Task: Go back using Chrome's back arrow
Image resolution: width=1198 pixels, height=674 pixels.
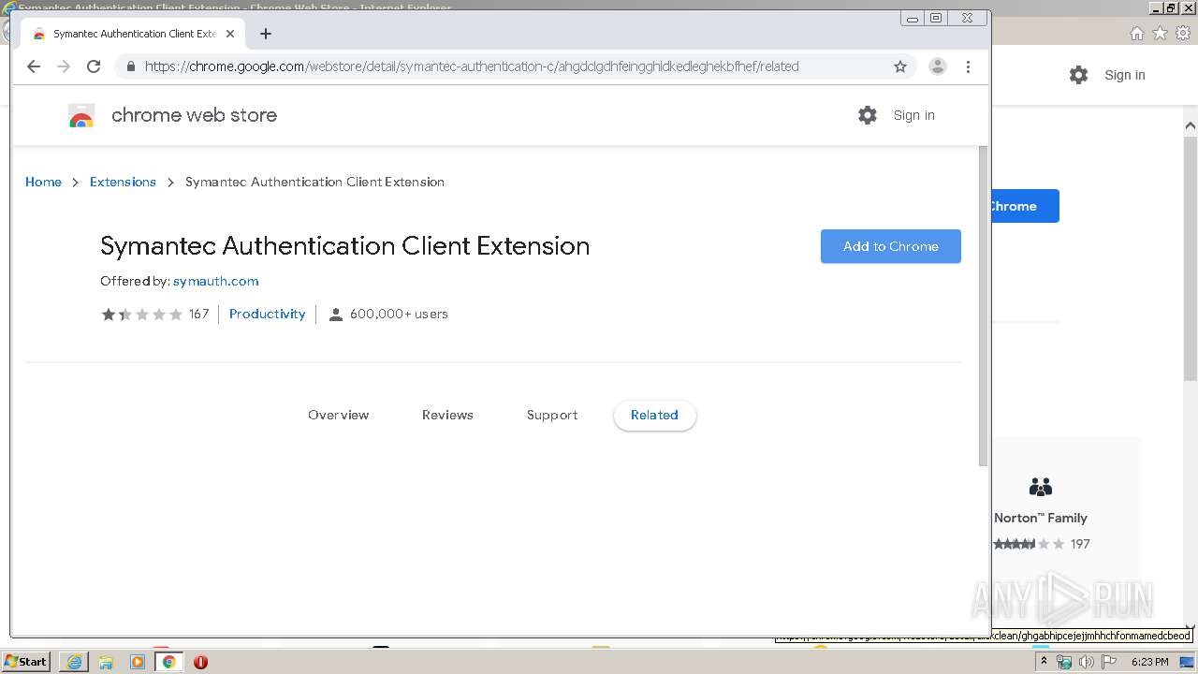Action: [34, 66]
